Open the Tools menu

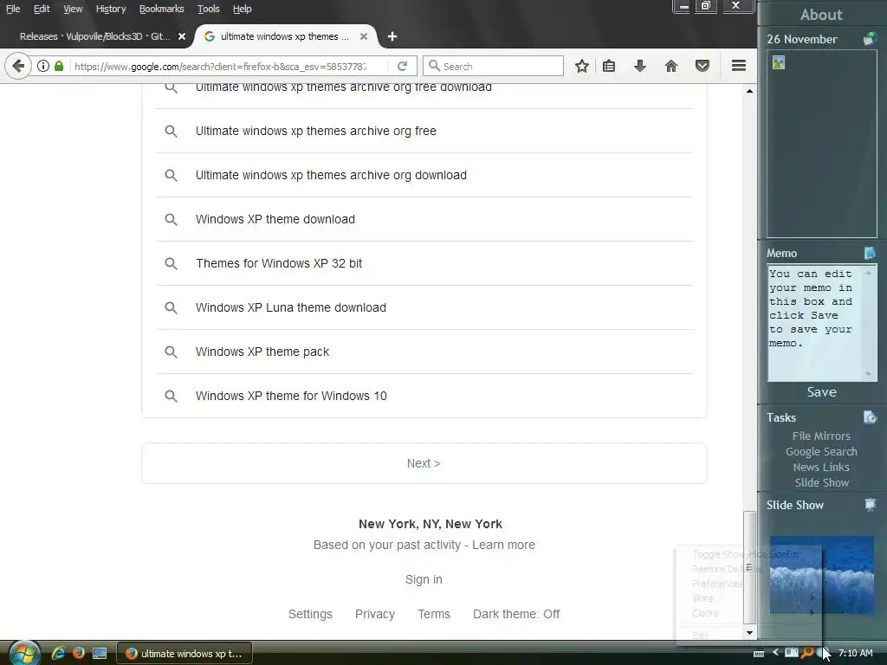click(208, 9)
